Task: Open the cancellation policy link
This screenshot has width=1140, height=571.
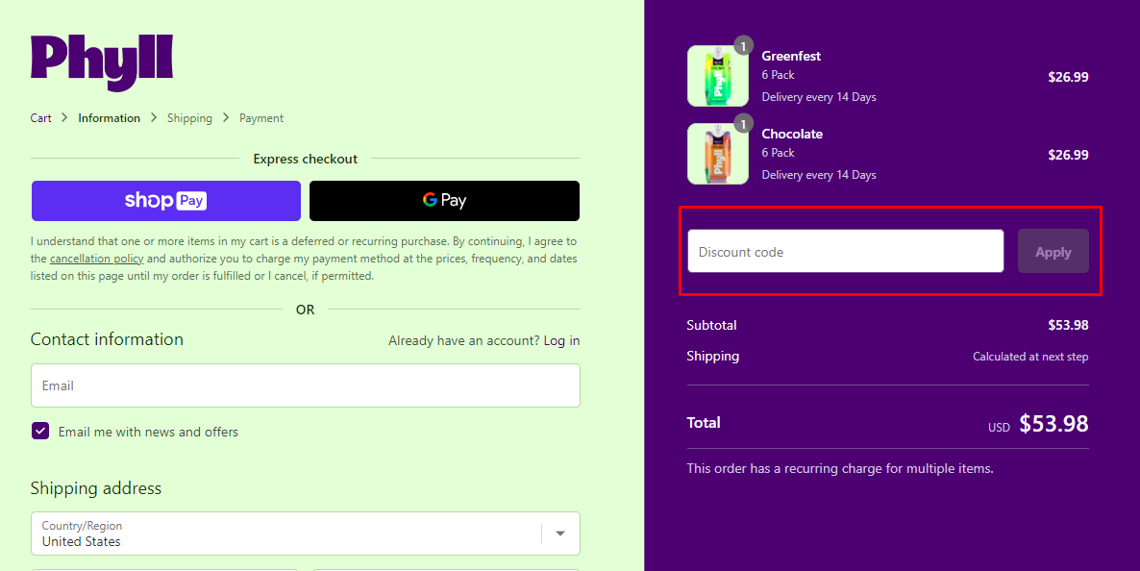Action: (97, 259)
